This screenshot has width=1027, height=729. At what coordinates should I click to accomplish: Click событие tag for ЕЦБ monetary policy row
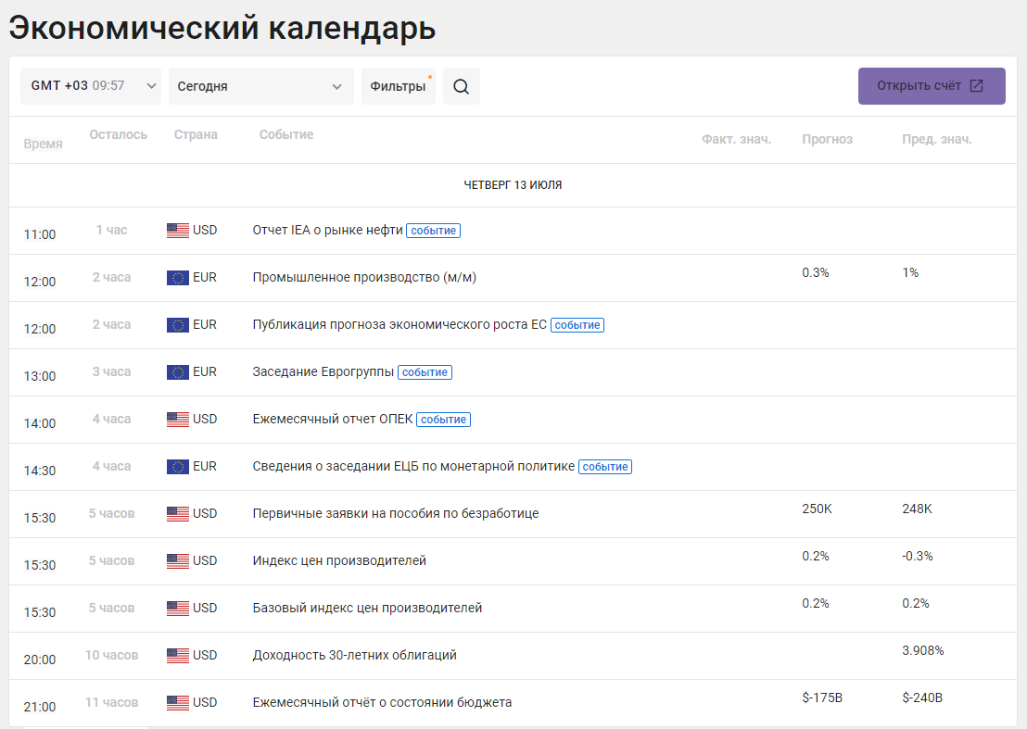[605, 467]
